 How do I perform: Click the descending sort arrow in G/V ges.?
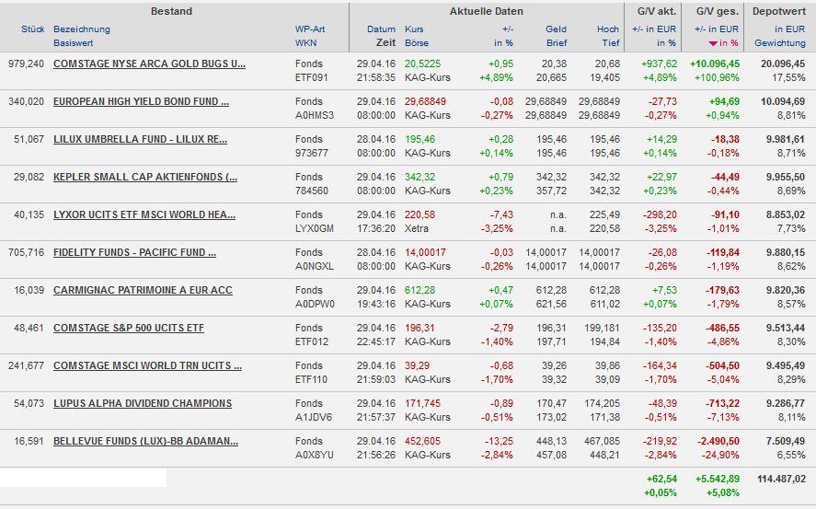pyautogui.click(x=712, y=43)
